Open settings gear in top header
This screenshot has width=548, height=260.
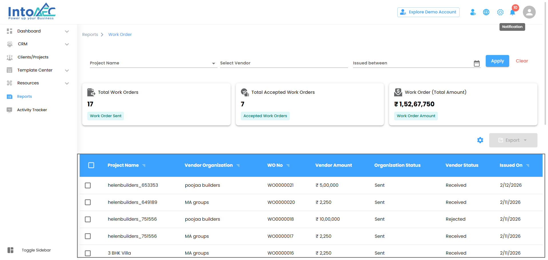click(x=500, y=12)
